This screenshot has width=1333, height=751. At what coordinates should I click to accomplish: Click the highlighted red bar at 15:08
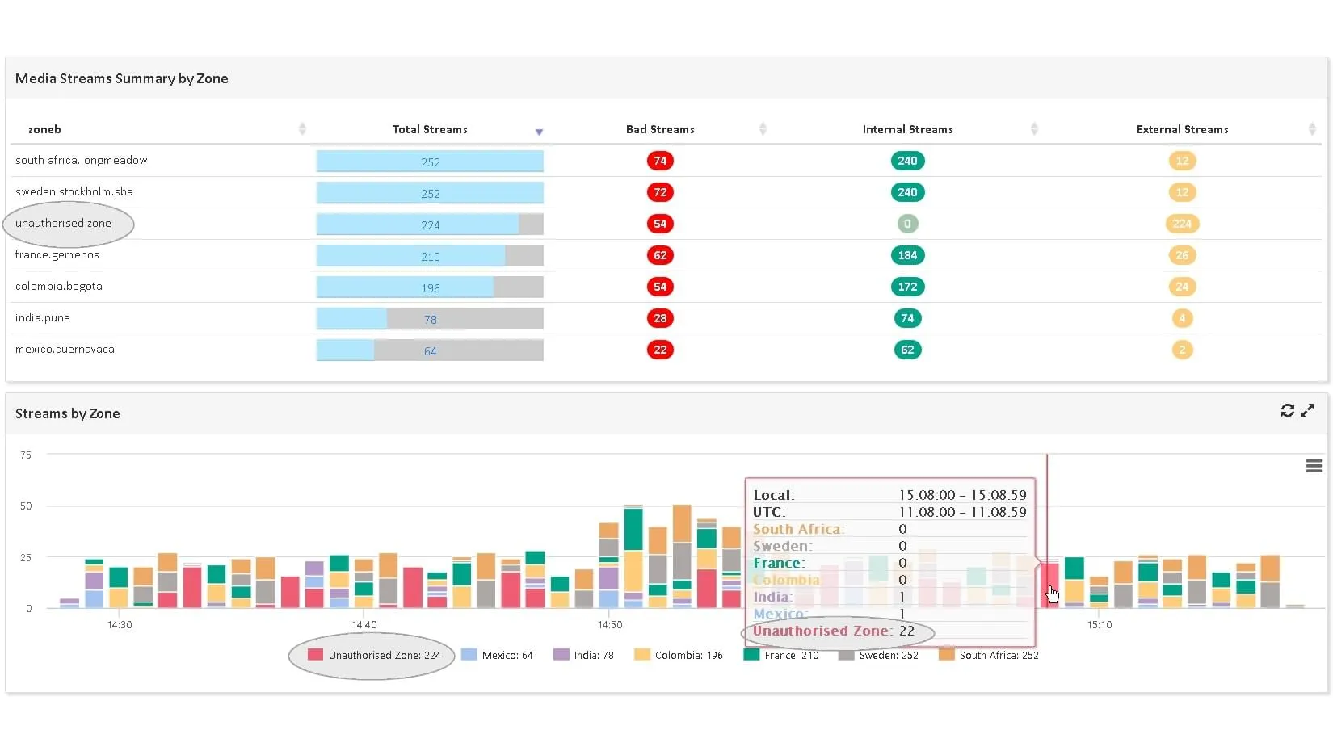(x=1048, y=583)
